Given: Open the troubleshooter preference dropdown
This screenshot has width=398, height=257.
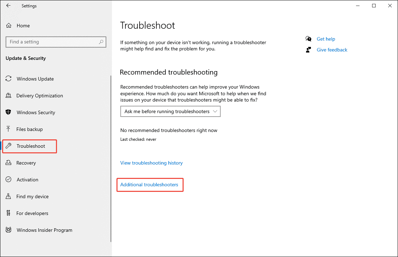Looking at the screenshot, I should 170,111.
